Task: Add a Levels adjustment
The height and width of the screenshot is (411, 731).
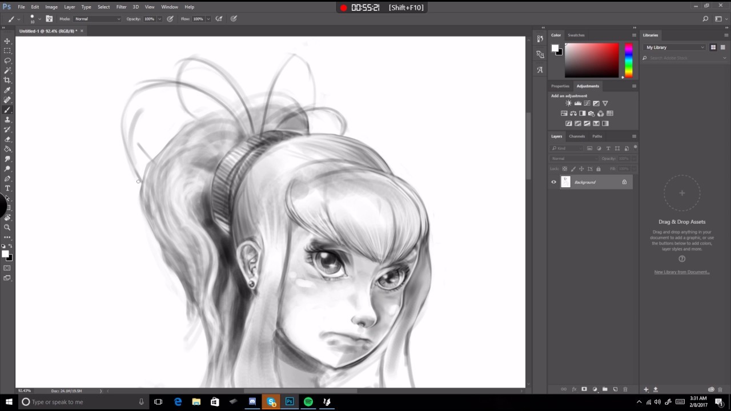Action: click(577, 103)
